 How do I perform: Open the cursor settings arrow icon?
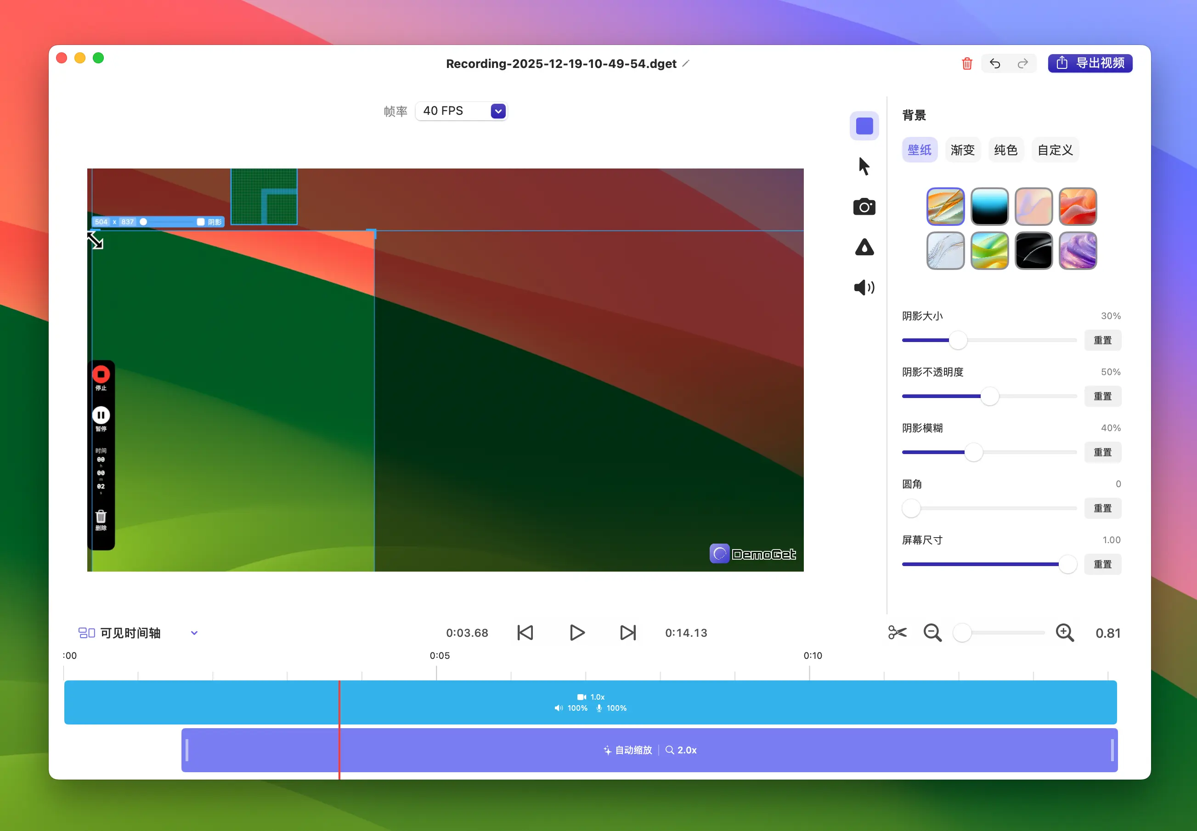click(x=864, y=166)
